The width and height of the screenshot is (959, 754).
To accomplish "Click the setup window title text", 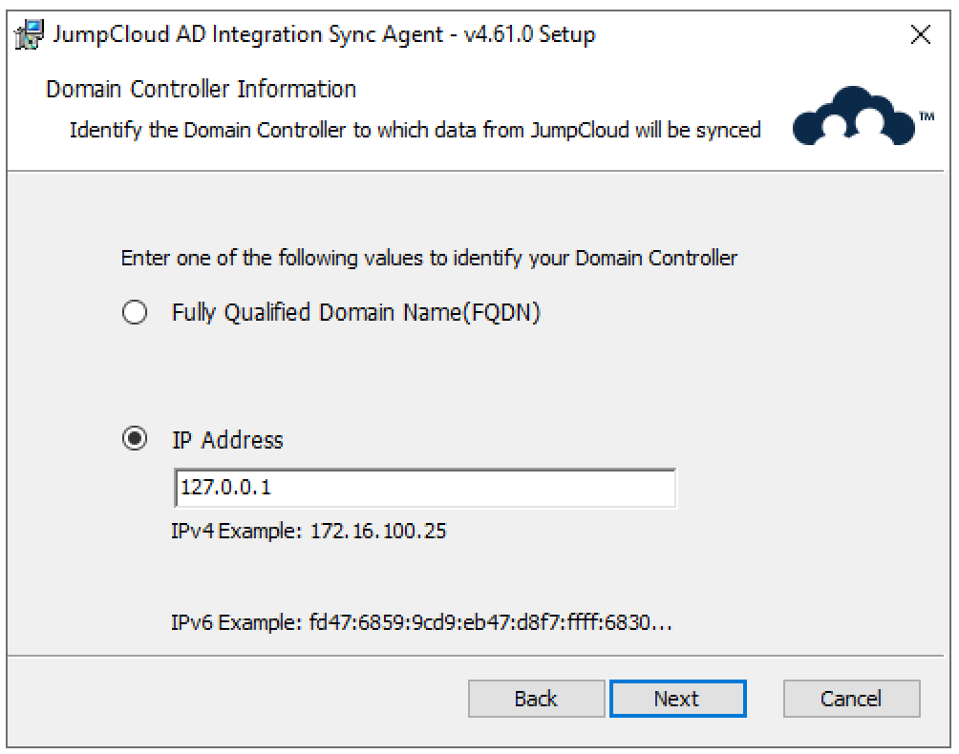I will coord(325,35).
